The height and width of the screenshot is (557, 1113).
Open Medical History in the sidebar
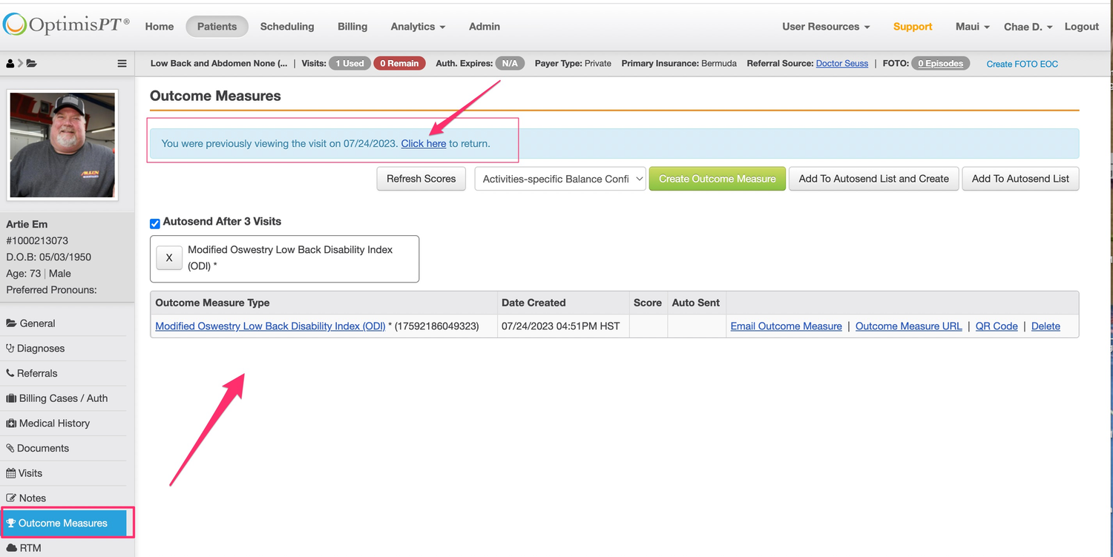[x=54, y=423]
